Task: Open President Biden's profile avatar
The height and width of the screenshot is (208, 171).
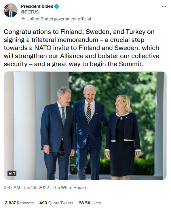Action: 11,10
